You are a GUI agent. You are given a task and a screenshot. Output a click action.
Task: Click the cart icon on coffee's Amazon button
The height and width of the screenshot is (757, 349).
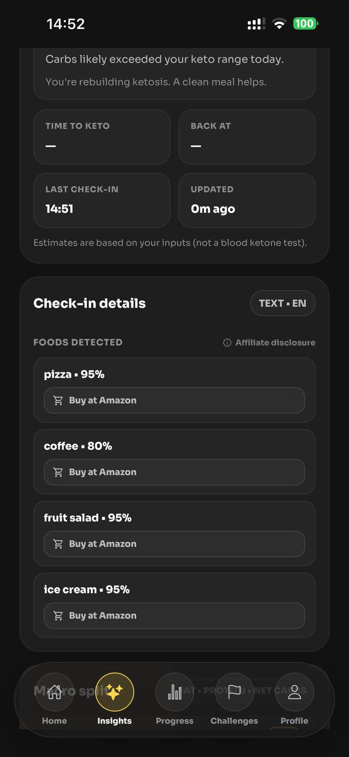click(x=58, y=472)
